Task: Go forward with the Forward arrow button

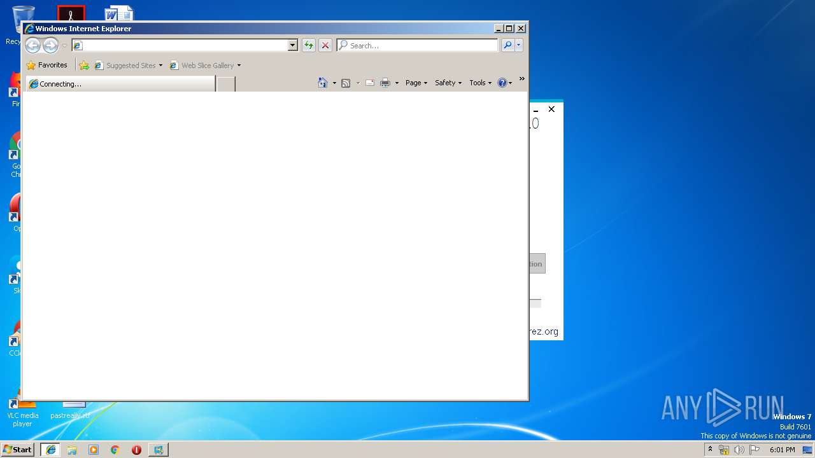Action: (50, 45)
